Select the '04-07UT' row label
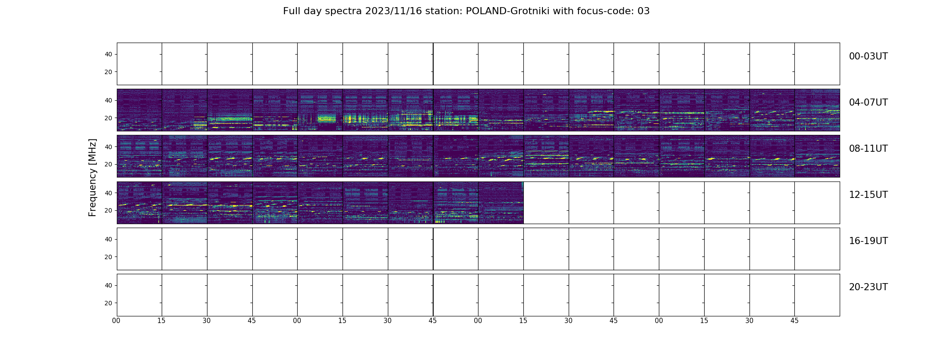Viewport: 933px width, 355px height. tap(868, 103)
